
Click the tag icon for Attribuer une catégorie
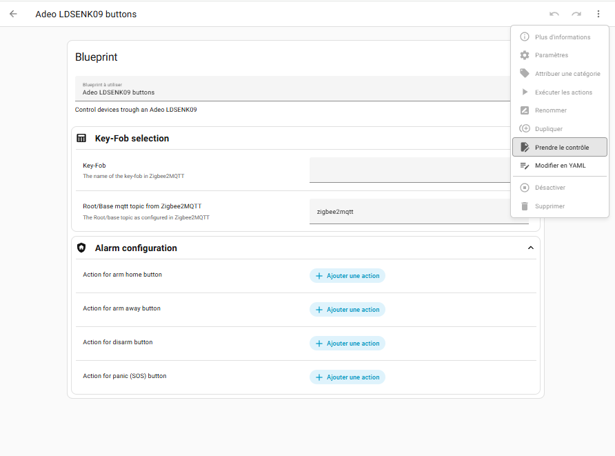(x=525, y=73)
